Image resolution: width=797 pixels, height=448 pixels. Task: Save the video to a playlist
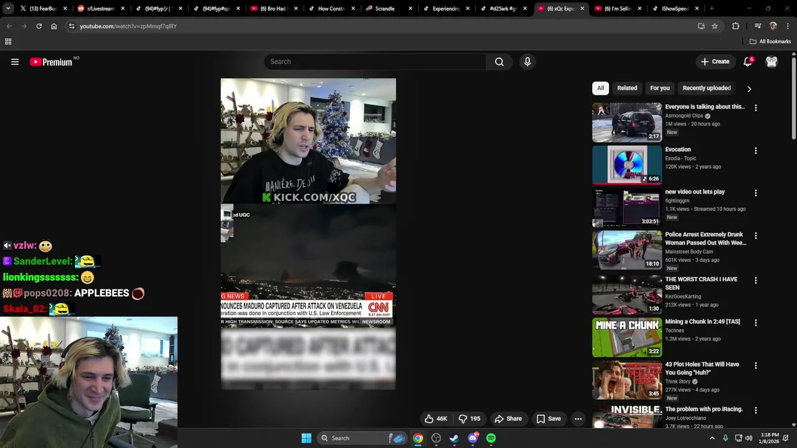click(549, 419)
